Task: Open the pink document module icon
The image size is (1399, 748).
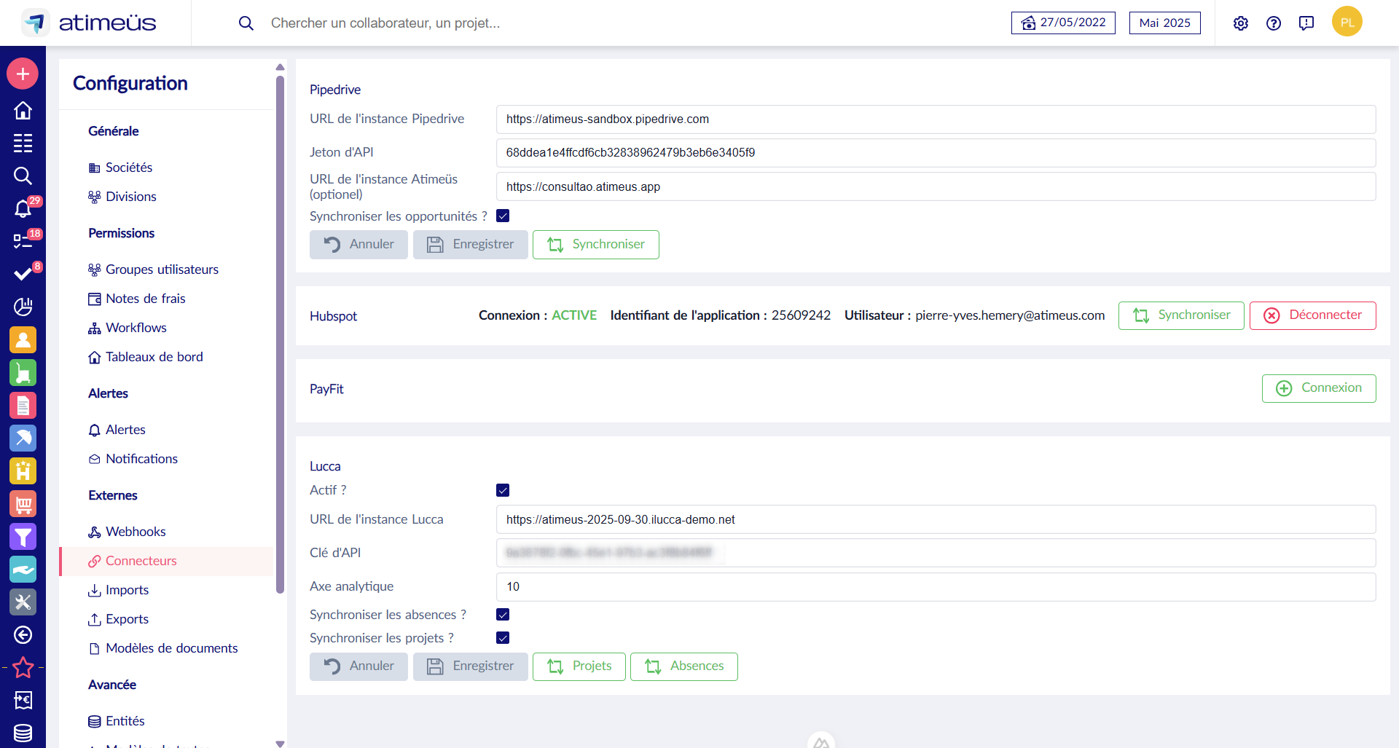Action: click(x=23, y=405)
